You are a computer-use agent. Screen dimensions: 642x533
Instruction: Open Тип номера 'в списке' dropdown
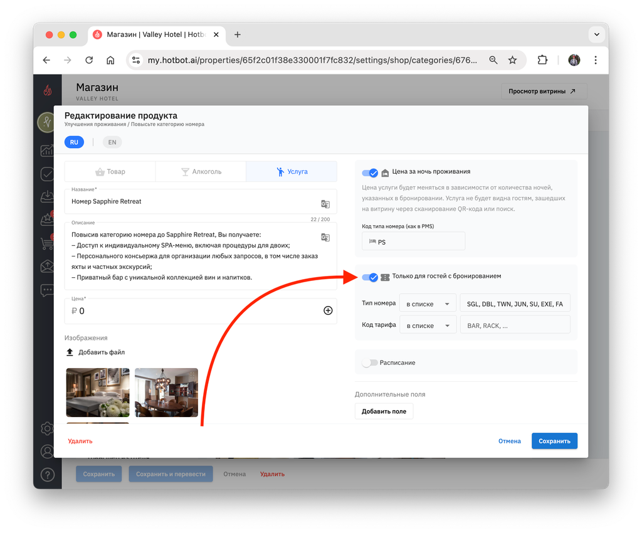[x=428, y=303]
